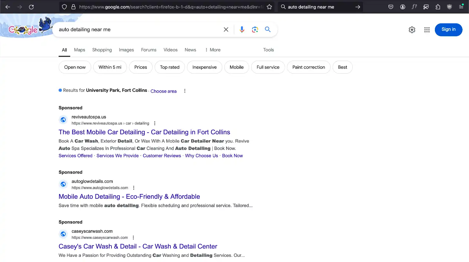Click the blue magnifier search button
Screen dimensions: 469x262
pyautogui.click(x=268, y=30)
